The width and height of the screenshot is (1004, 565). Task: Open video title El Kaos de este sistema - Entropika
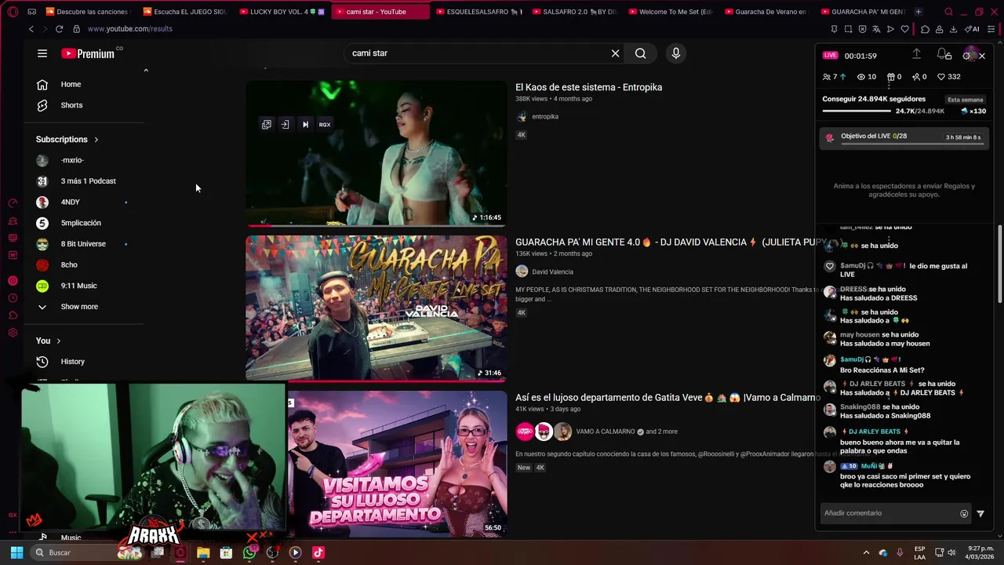point(588,87)
